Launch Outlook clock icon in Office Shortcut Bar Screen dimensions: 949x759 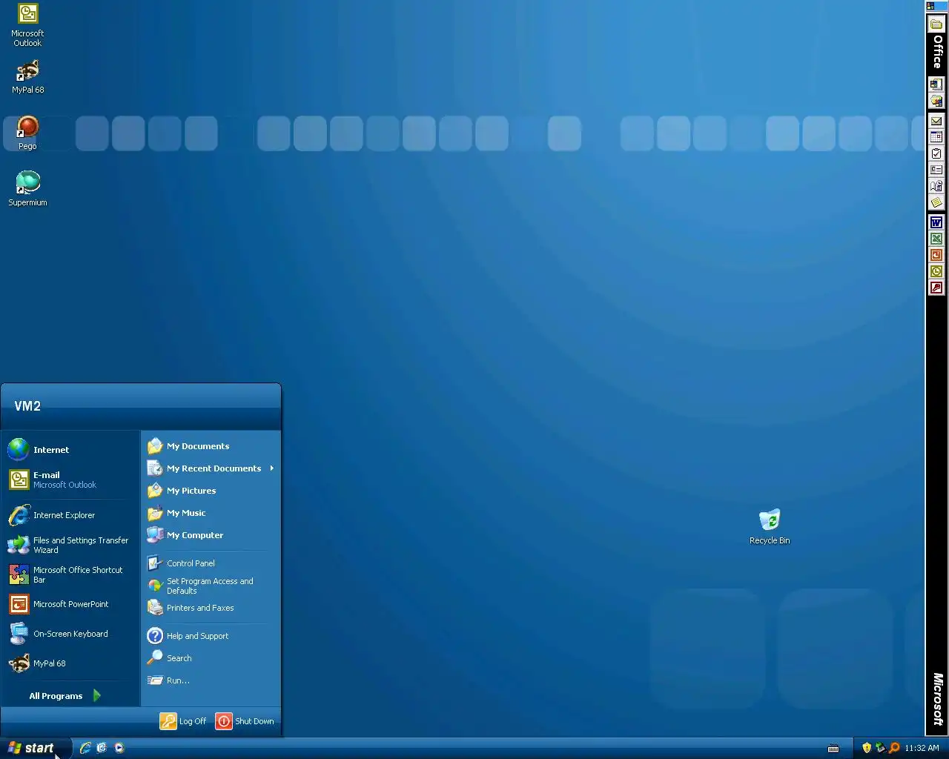(936, 271)
